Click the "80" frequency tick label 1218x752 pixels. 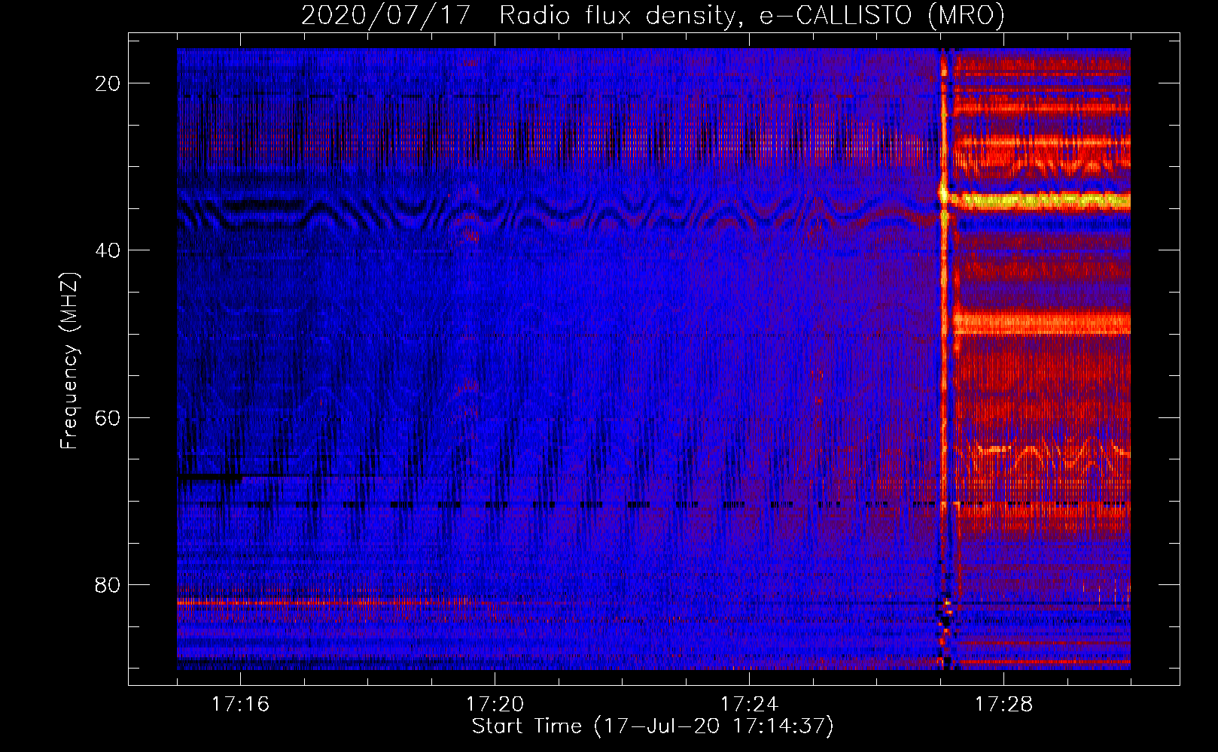tap(108, 584)
